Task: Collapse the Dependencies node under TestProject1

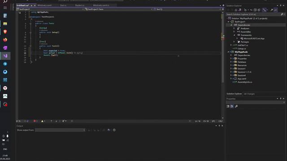Action: click(231, 25)
